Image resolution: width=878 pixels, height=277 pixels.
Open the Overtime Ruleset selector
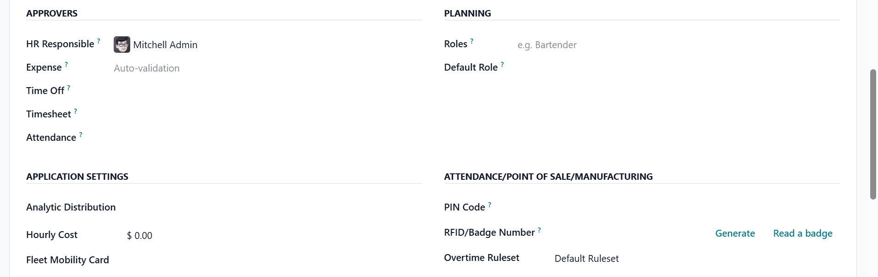pyautogui.click(x=586, y=258)
